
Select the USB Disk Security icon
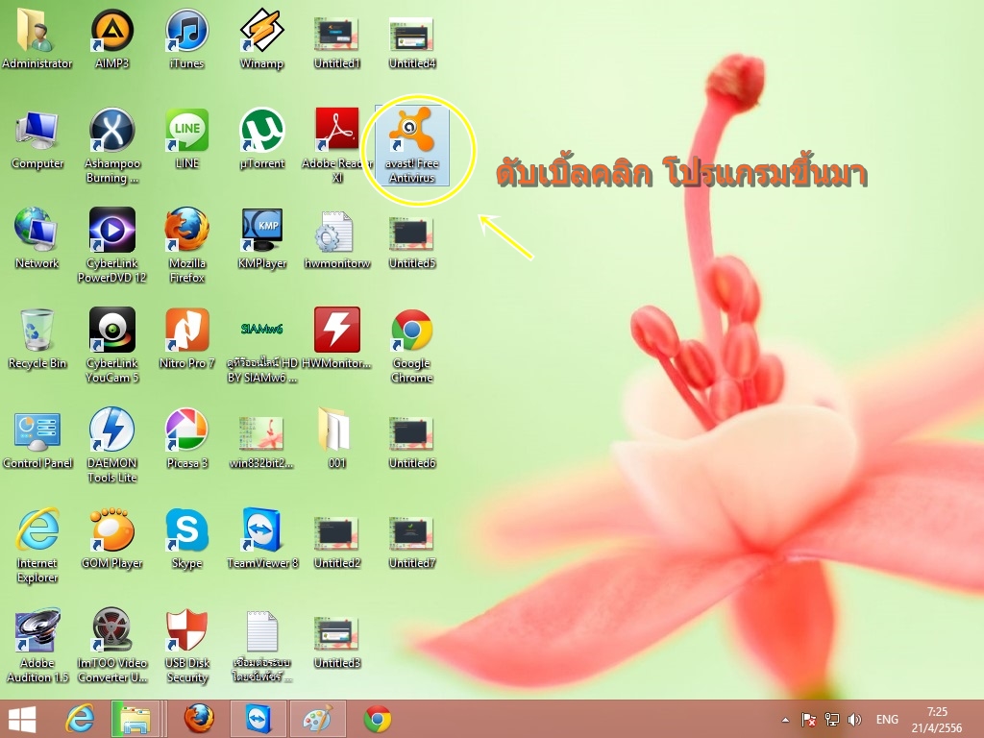pyautogui.click(x=187, y=645)
